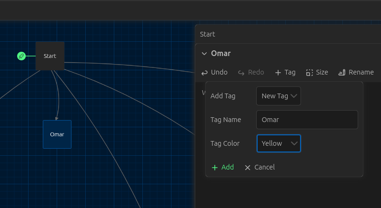Image resolution: width=381 pixels, height=208 pixels.
Task: Click the X icon beside Cancel
Action: 248,168
